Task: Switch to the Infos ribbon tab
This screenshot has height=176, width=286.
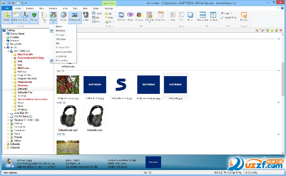Action: 65,8
